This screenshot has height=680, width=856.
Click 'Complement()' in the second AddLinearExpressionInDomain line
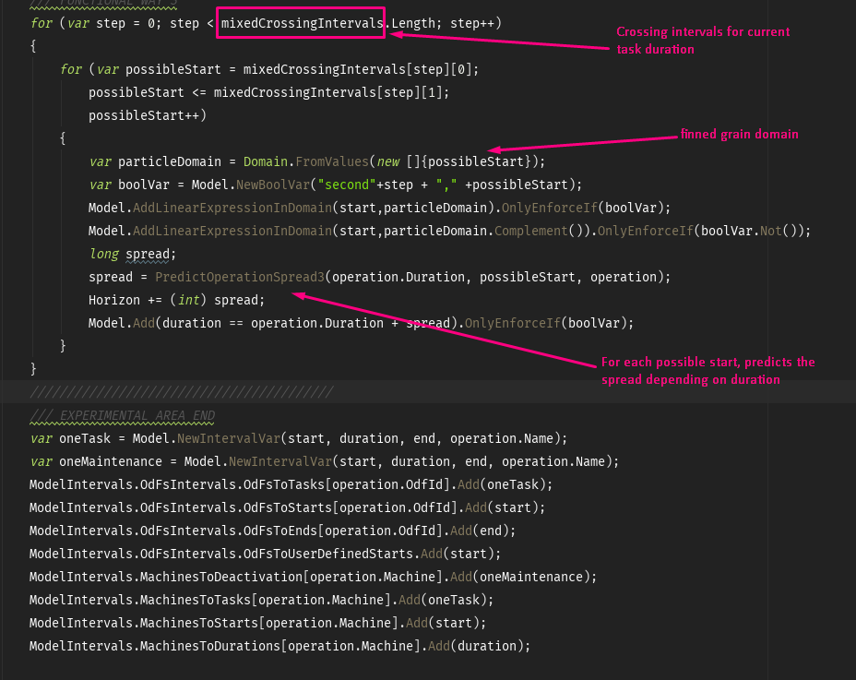pyautogui.click(x=539, y=231)
